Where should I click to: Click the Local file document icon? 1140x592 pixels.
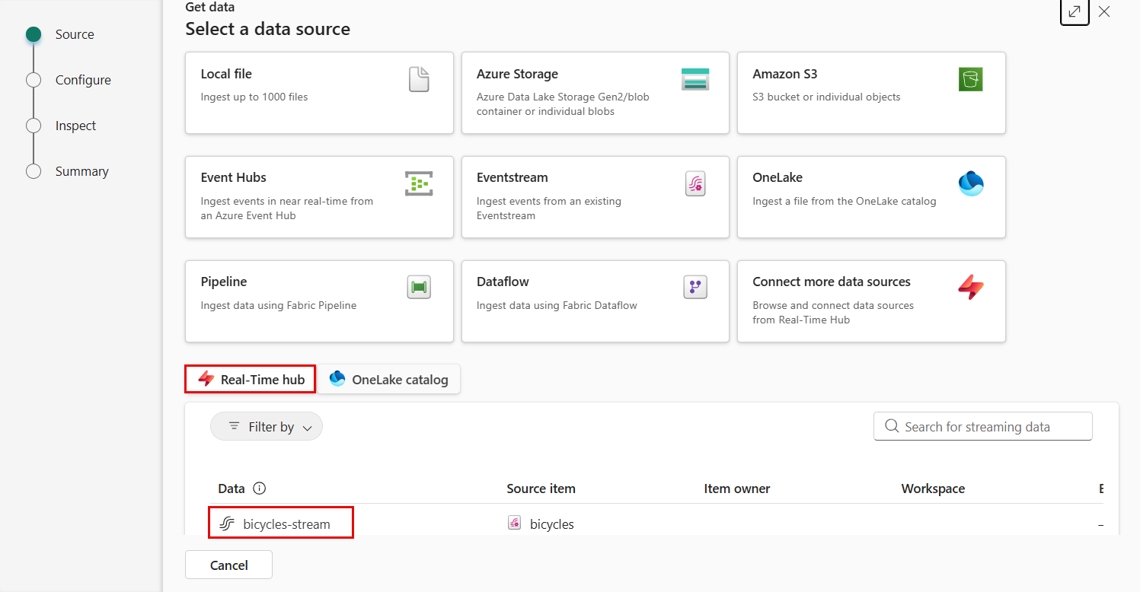tap(419, 79)
